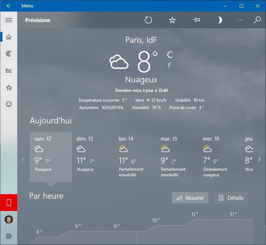Open the hamburger navigation menu

[9, 20]
